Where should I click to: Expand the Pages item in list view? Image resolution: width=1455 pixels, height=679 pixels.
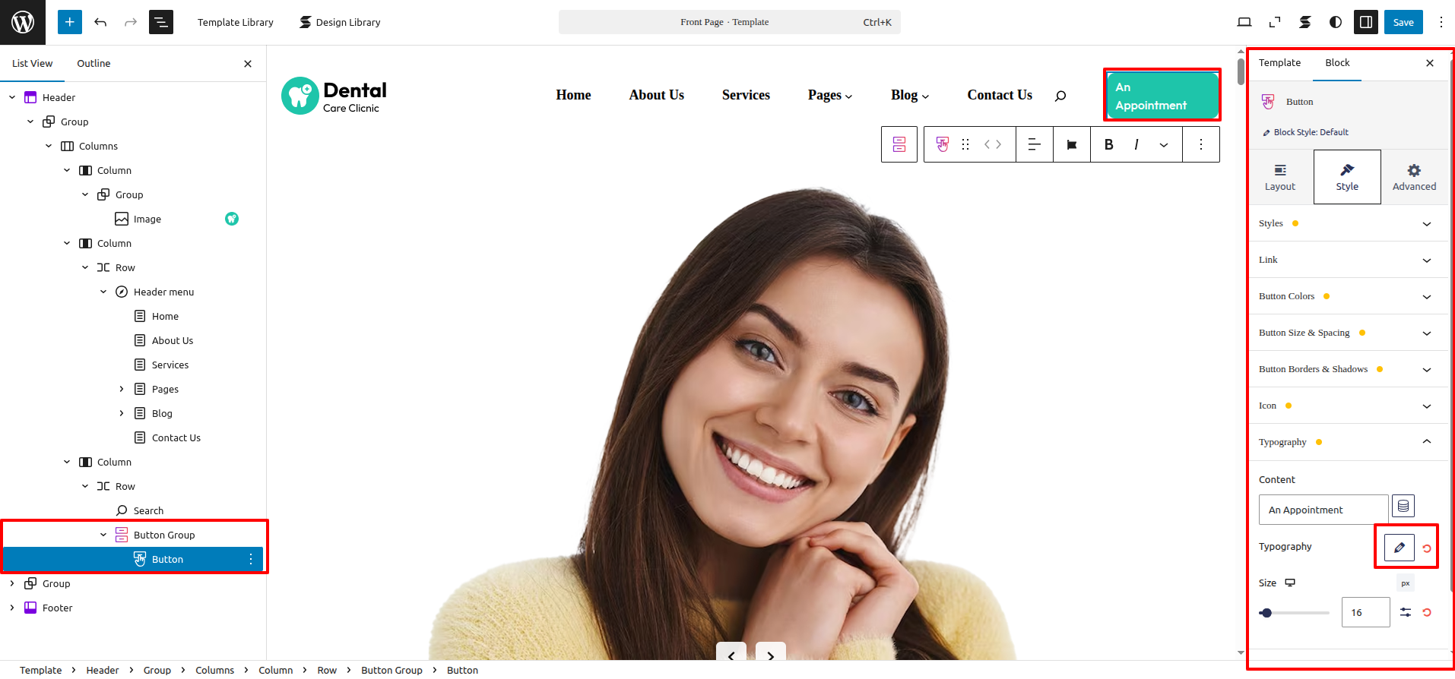click(122, 389)
